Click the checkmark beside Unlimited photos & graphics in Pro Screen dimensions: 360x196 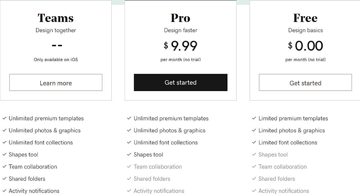[x=129, y=131]
